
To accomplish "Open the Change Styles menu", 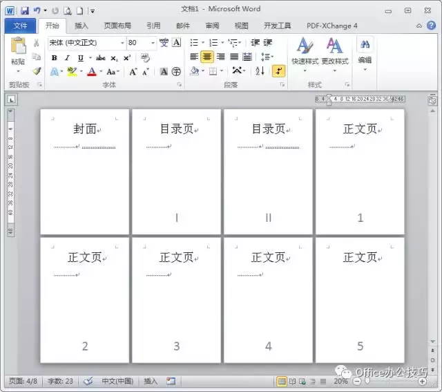I will 335,54.
